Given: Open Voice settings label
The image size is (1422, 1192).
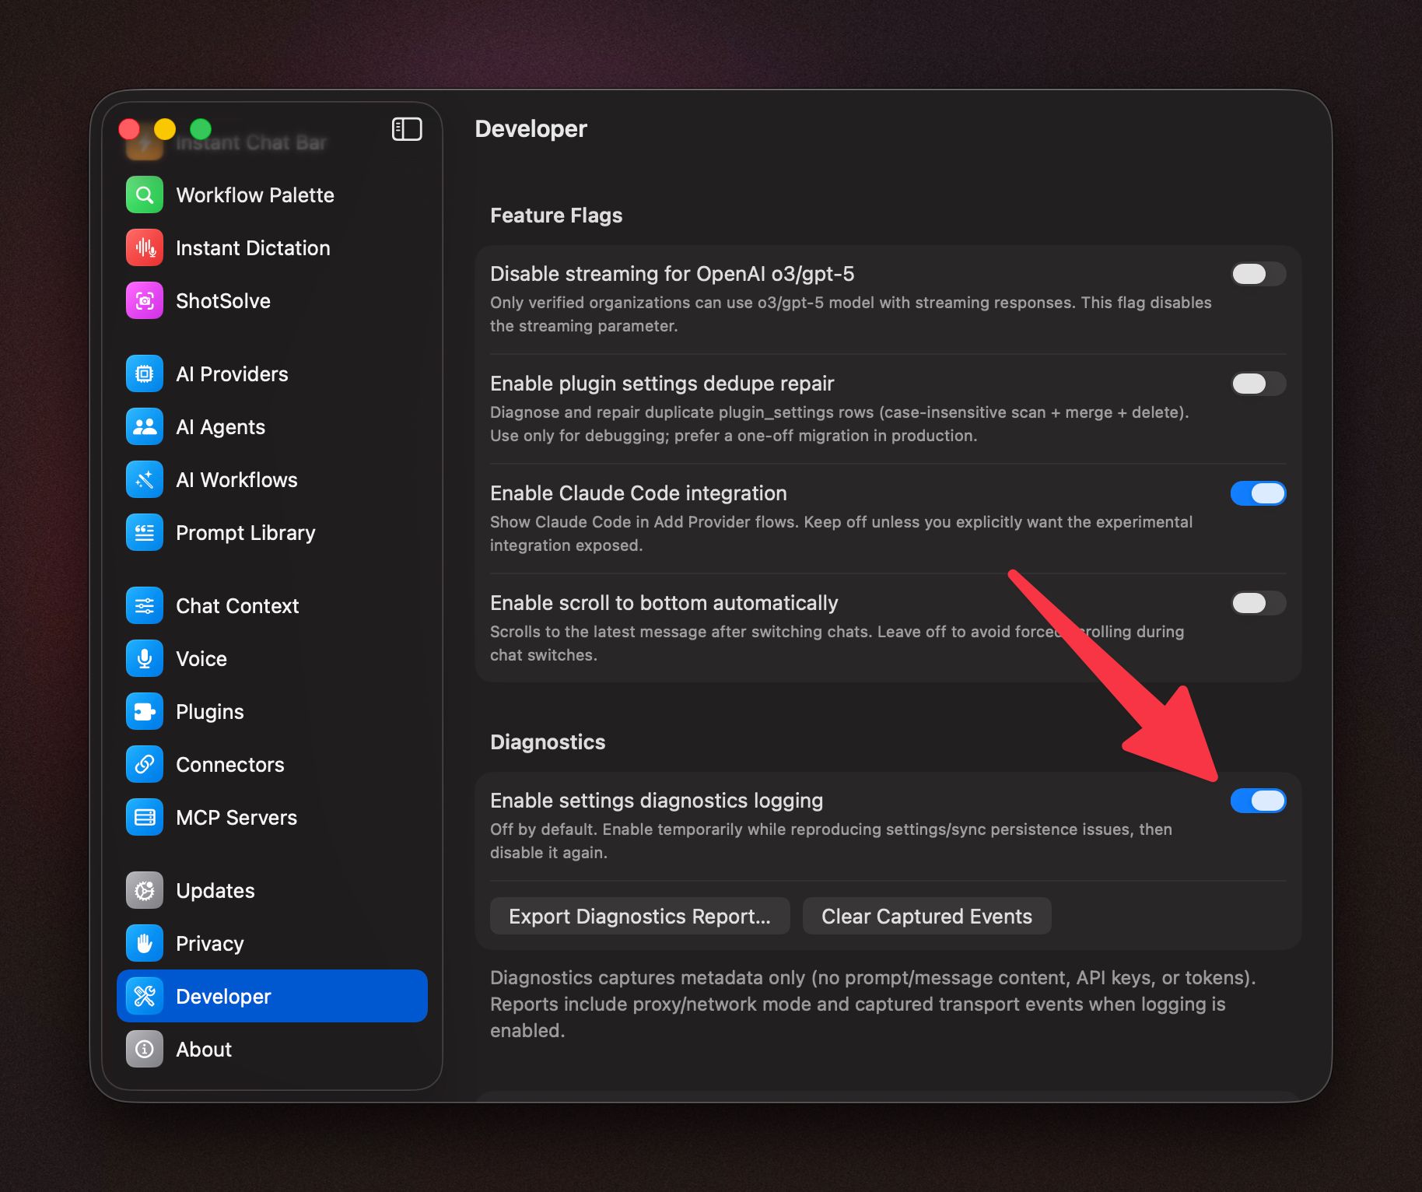Looking at the screenshot, I should click(201, 658).
